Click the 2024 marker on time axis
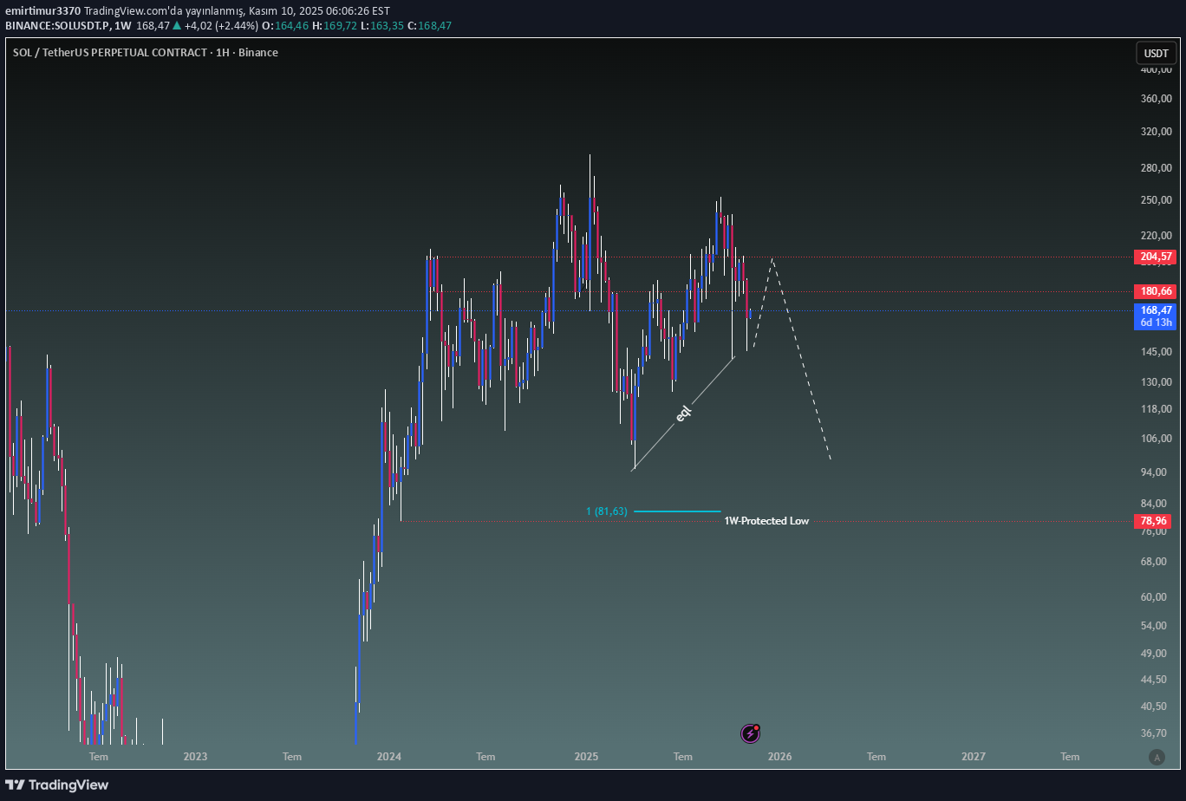This screenshot has height=801, width=1186. [x=389, y=757]
